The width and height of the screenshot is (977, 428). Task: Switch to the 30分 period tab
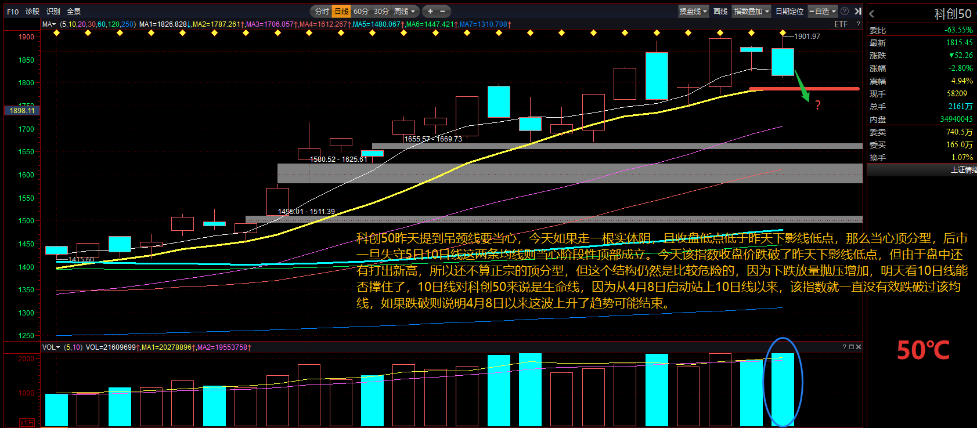click(x=381, y=12)
